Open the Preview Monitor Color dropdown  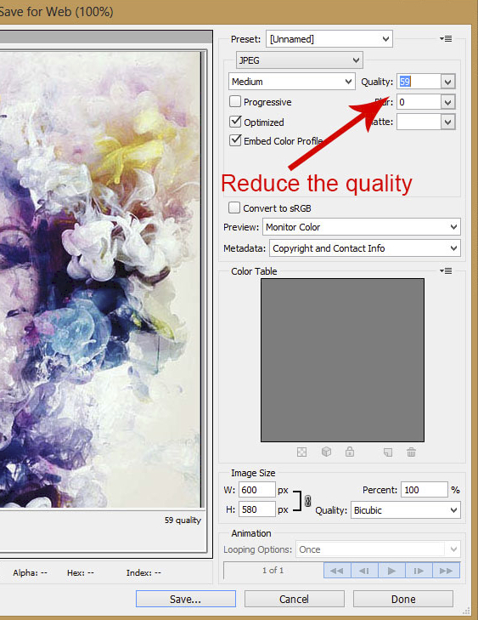362,227
